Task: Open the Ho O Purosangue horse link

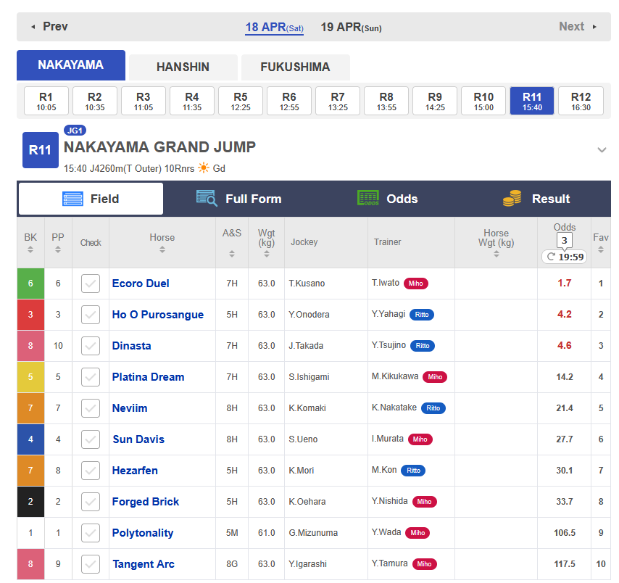Action: coord(157,315)
